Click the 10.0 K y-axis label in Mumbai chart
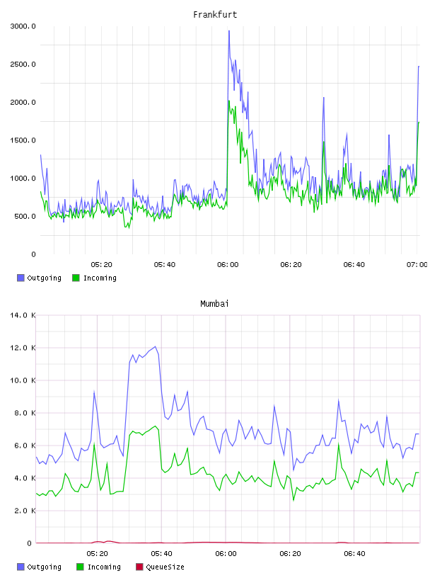The image size is (430, 578). click(23, 380)
